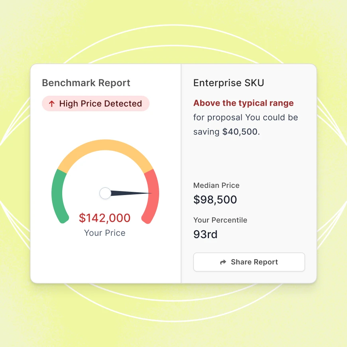Expand the Your Percentile section
Image resolution: width=347 pixels, height=347 pixels.
coord(220,220)
